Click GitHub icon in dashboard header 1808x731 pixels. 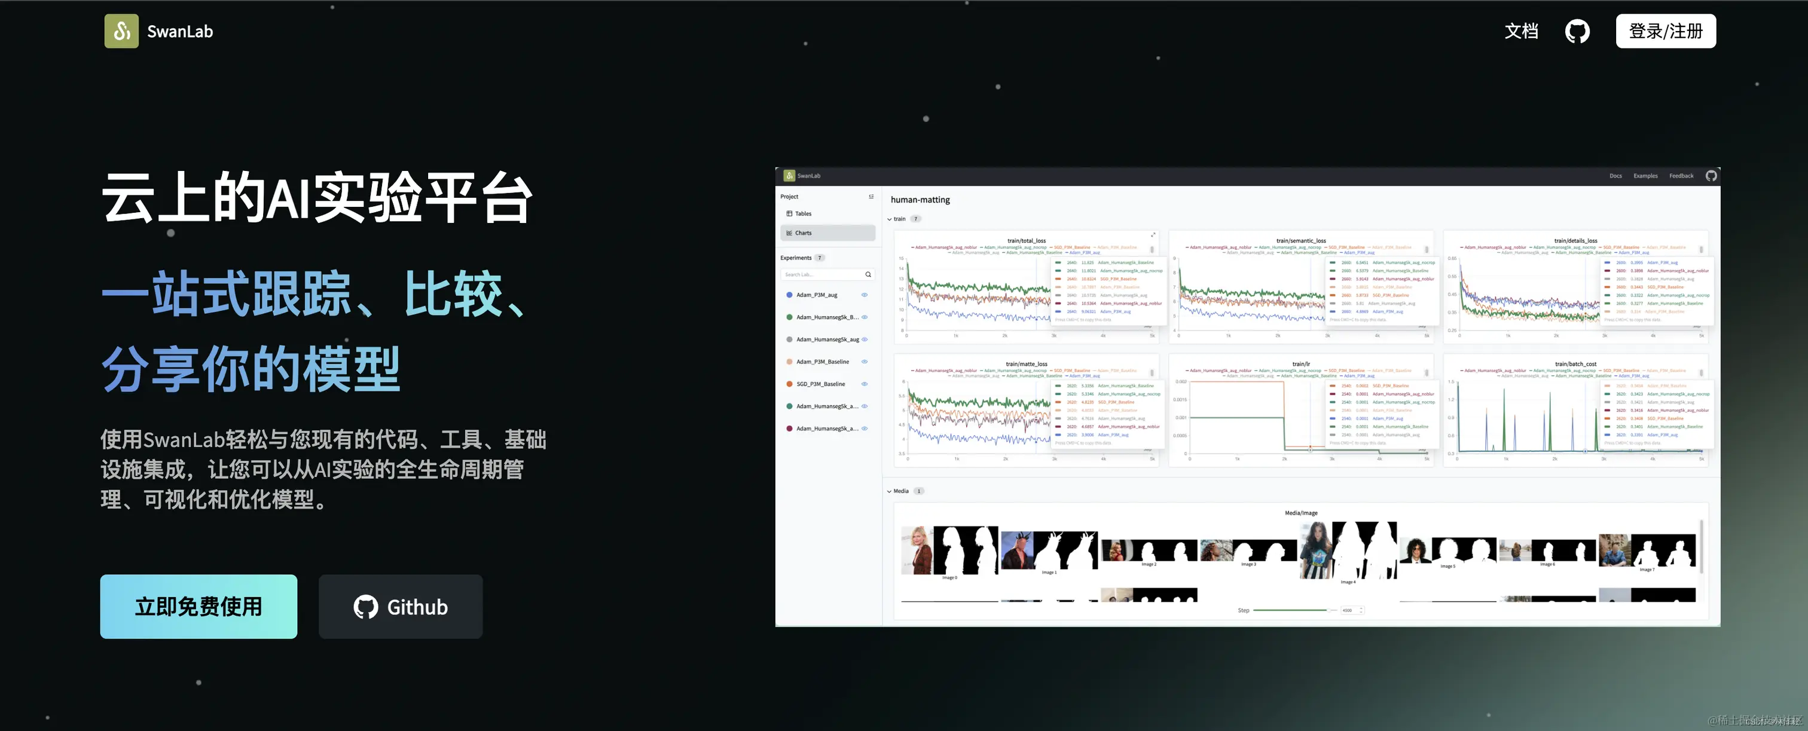pos(1711,176)
